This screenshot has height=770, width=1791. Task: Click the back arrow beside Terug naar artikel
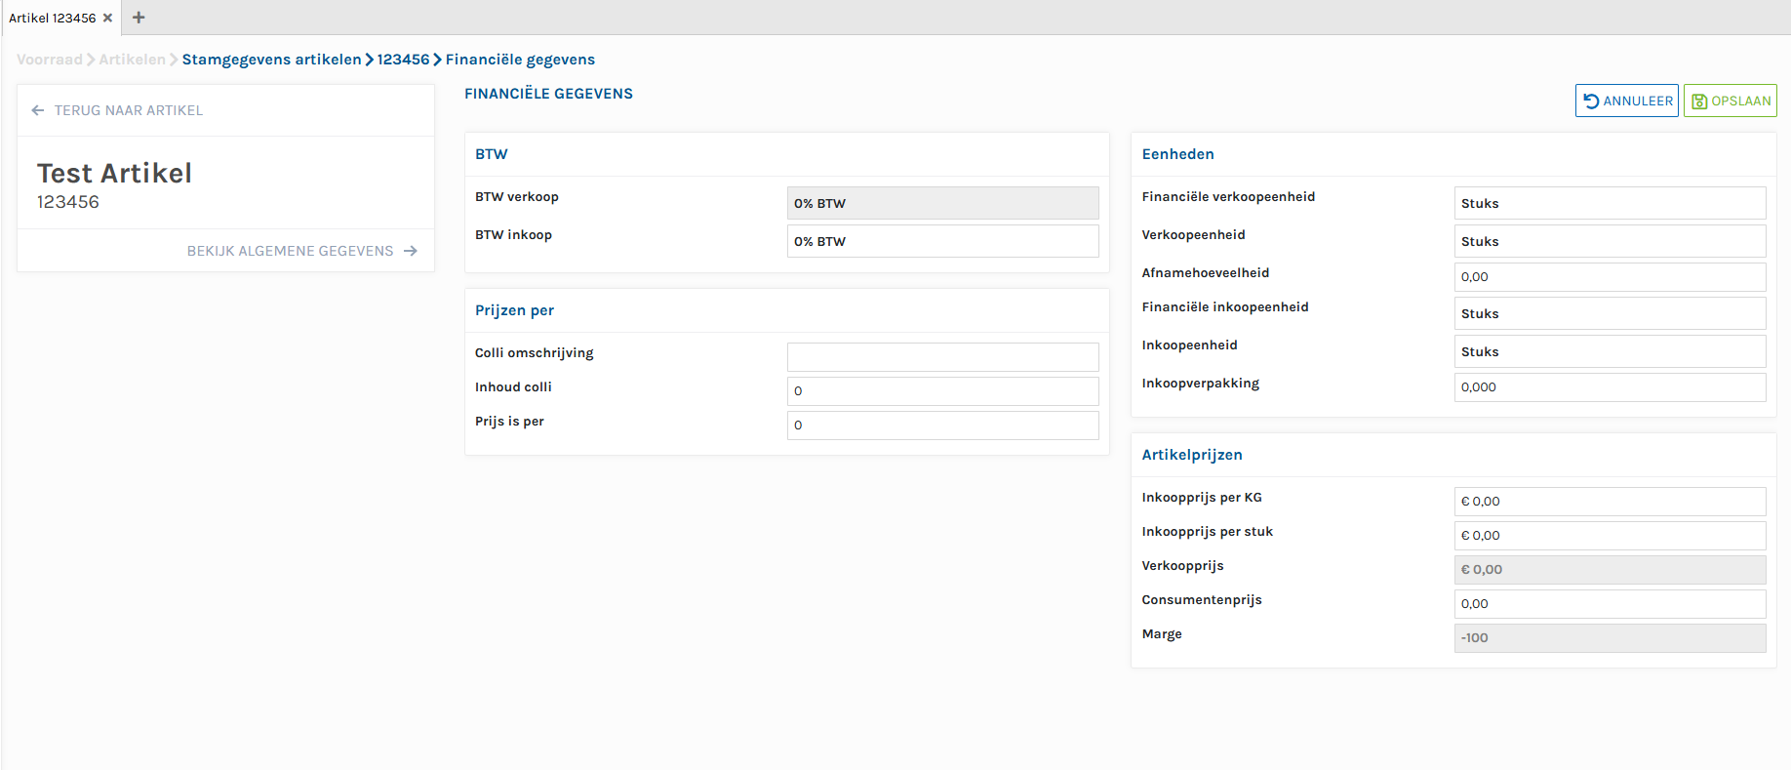coord(38,110)
